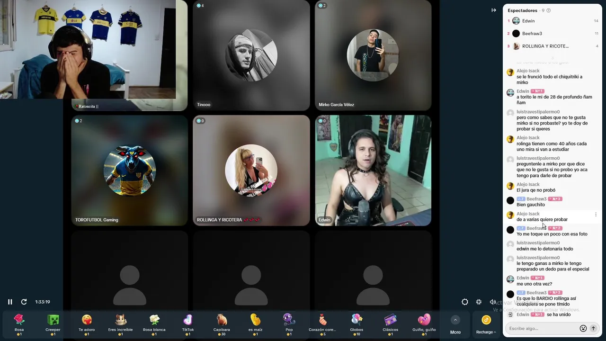Send the Clásicos gift
606x341 pixels.
(390, 324)
